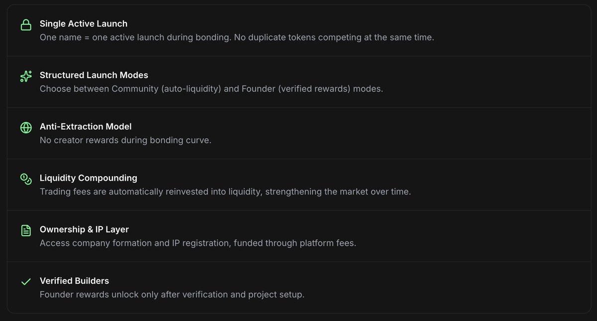The height and width of the screenshot is (321, 597).
Task: Click the document icon beside Ownership & IP Layer
Action: pyautogui.click(x=26, y=230)
